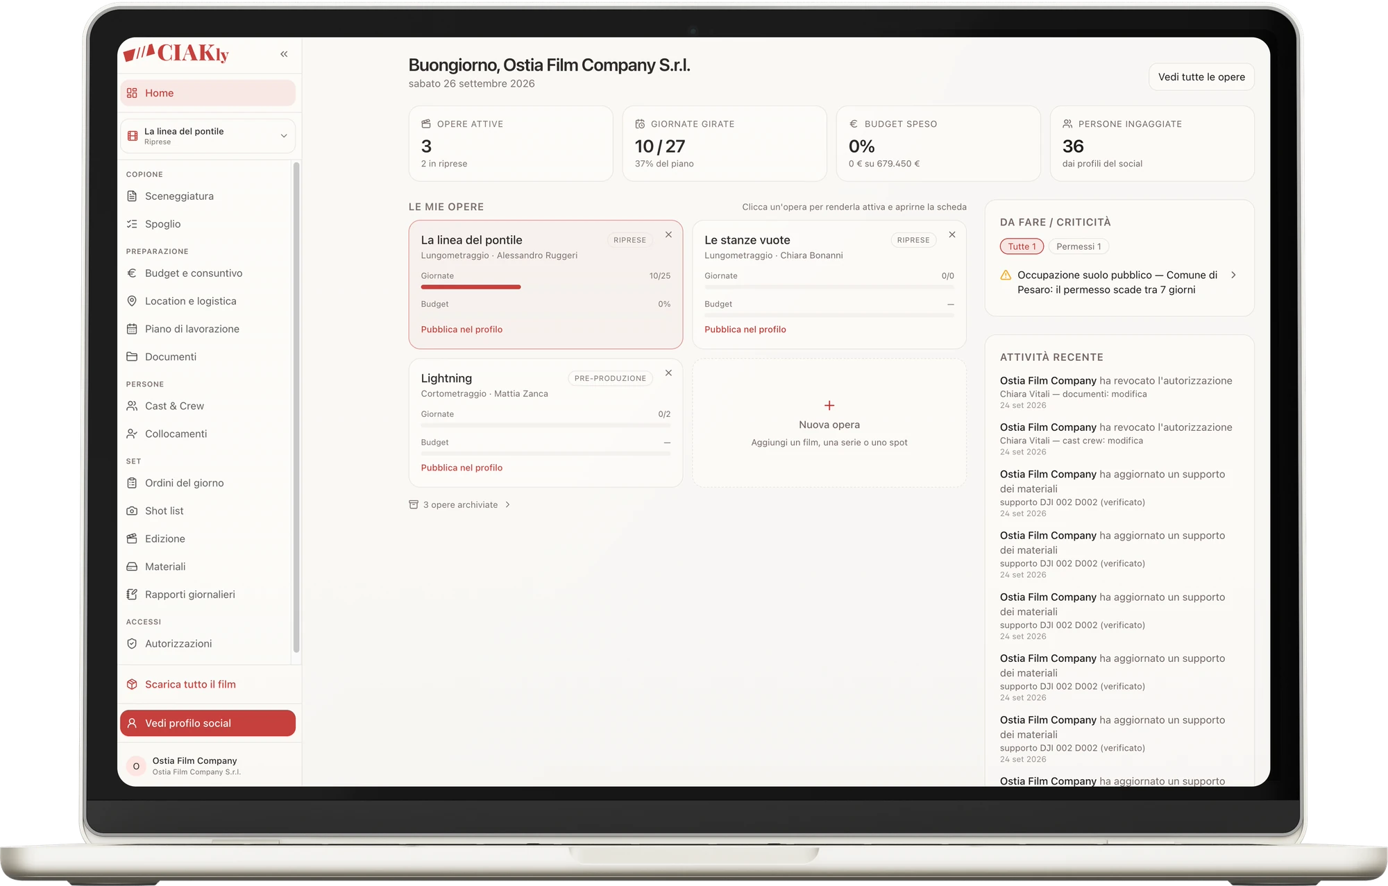
Task: Click the clipboard icon for Ordini del giorno
Action: point(132,483)
